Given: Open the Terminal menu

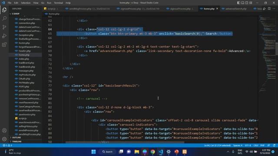Looking at the screenshot, I should coord(58,3).
